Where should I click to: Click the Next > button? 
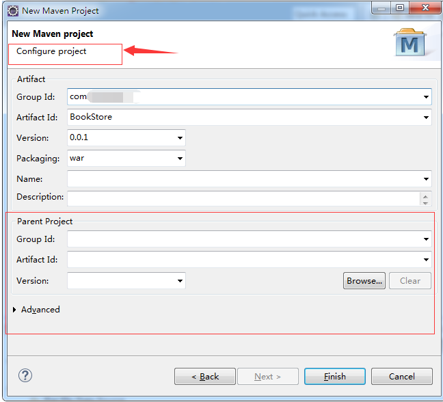(268, 376)
